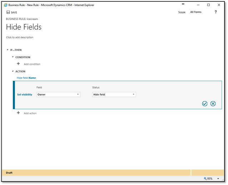Collapse the CONDITION section
Screen dimensions: 228x185
13,57
